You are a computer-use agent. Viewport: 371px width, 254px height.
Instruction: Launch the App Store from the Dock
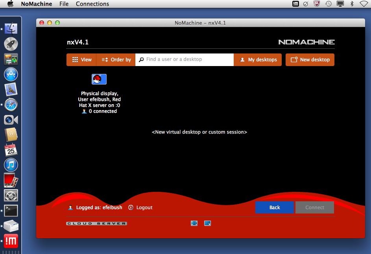tap(11, 74)
